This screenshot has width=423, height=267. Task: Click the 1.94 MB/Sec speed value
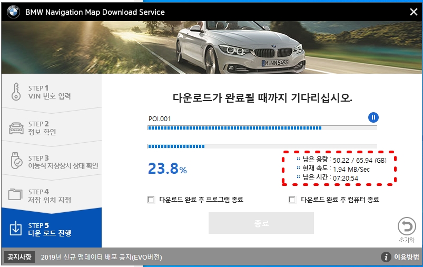[x=351, y=170]
